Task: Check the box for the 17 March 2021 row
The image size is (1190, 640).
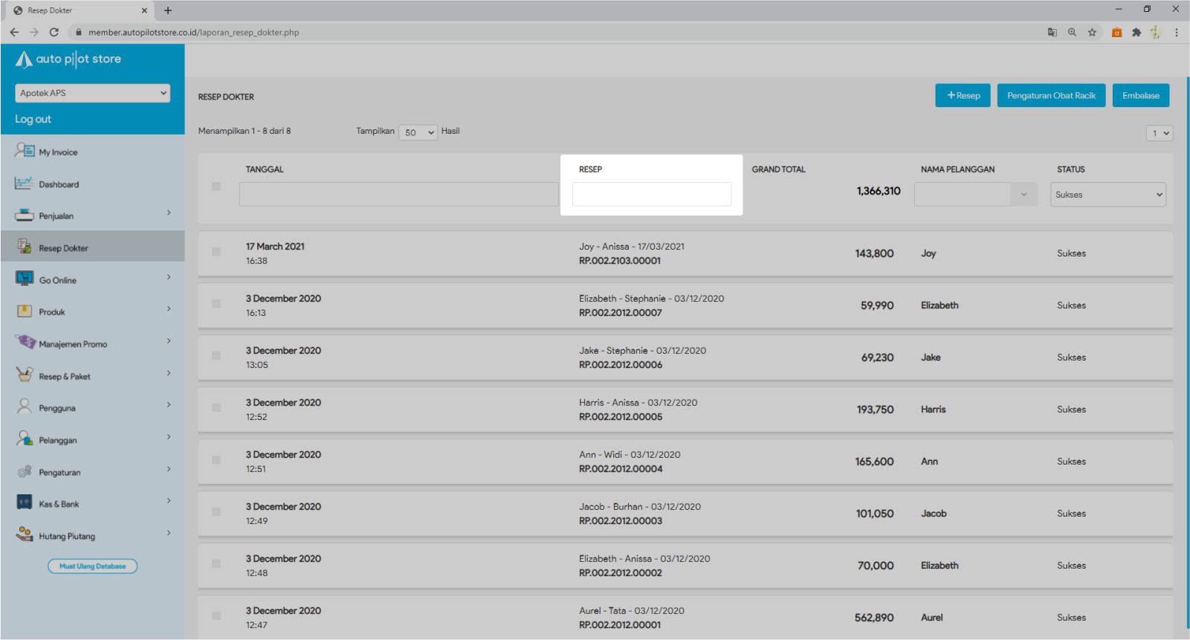Action: click(x=216, y=252)
